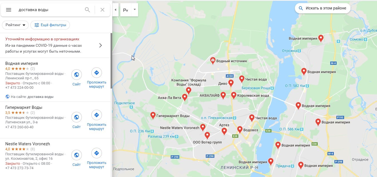The width and height of the screenshot is (377, 177).
Task: Click Искать в этом районе button
Action: (x=323, y=8)
